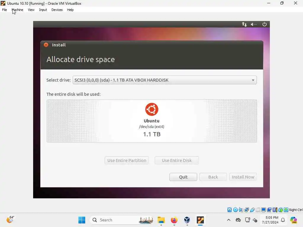Screen dimensions: 303x227
Task: Click the keyboard capture green arrow icon
Action: pyautogui.click(x=286, y=210)
